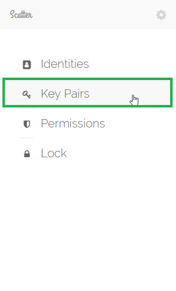Viewport: 176px width, 291px height.
Task: Open settings with the gear icon
Action: 161,15
